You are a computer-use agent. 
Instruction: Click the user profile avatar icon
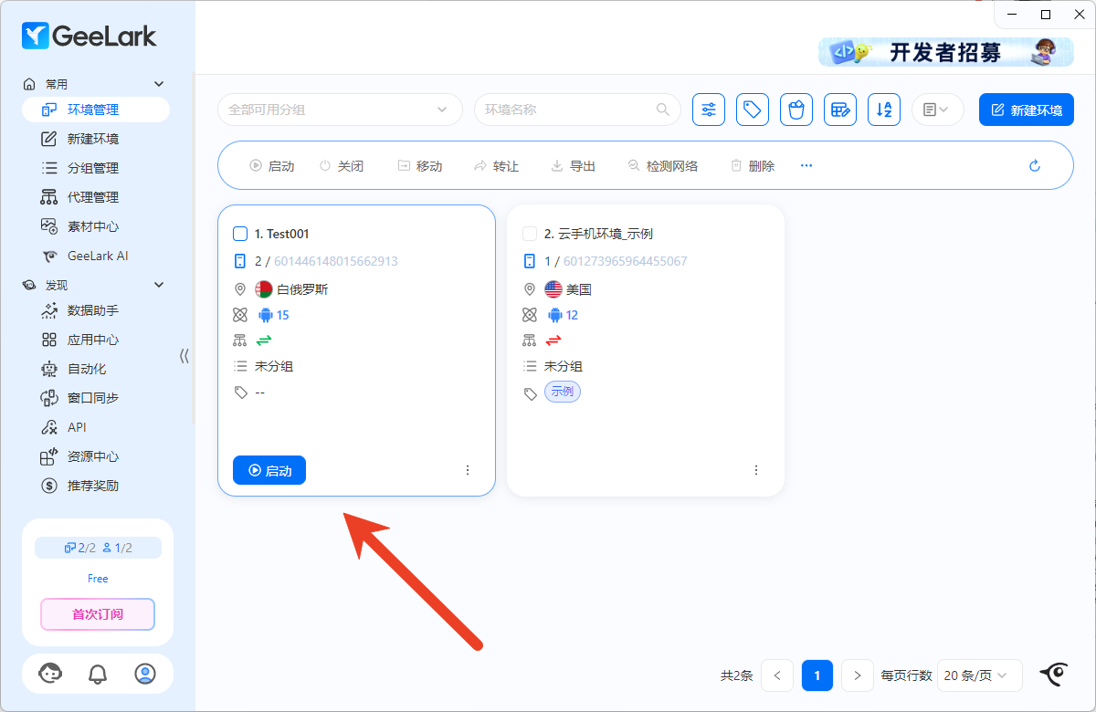pyautogui.click(x=145, y=674)
